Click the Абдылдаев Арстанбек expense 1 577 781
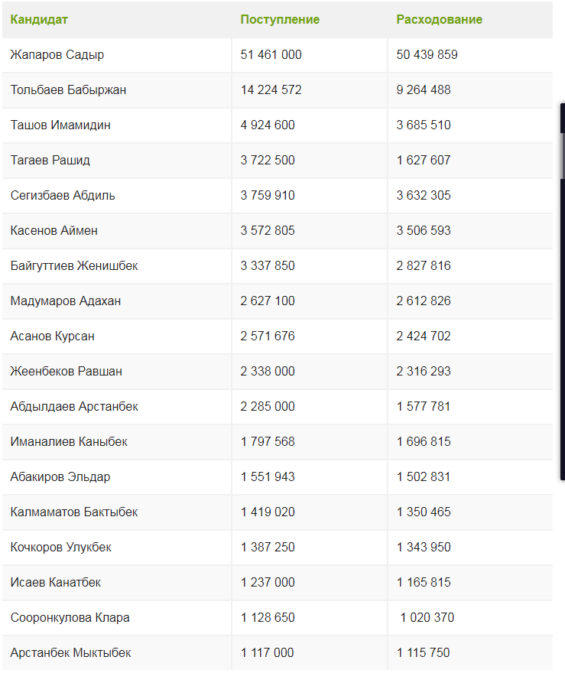565x673 pixels. point(424,407)
